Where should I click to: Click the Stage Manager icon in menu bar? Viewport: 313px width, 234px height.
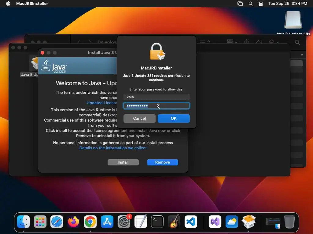click(240, 4)
